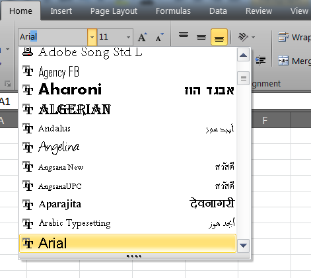Select the AngsanaUPC font
Screen dimensions: 311x278
[127, 186]
